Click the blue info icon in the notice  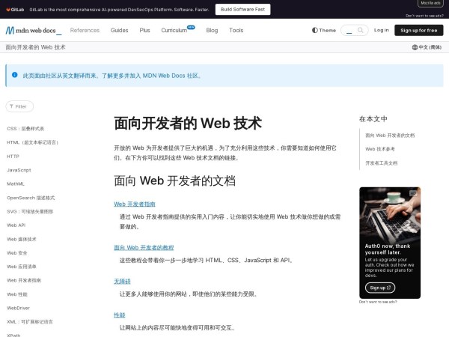click(x=14, y=75)
